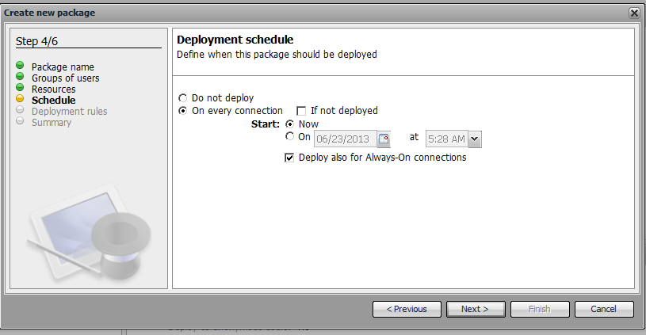Enable the If not deployed checkbox
Viewport: 646px width, 335px height.
click(x=301, y=111)
